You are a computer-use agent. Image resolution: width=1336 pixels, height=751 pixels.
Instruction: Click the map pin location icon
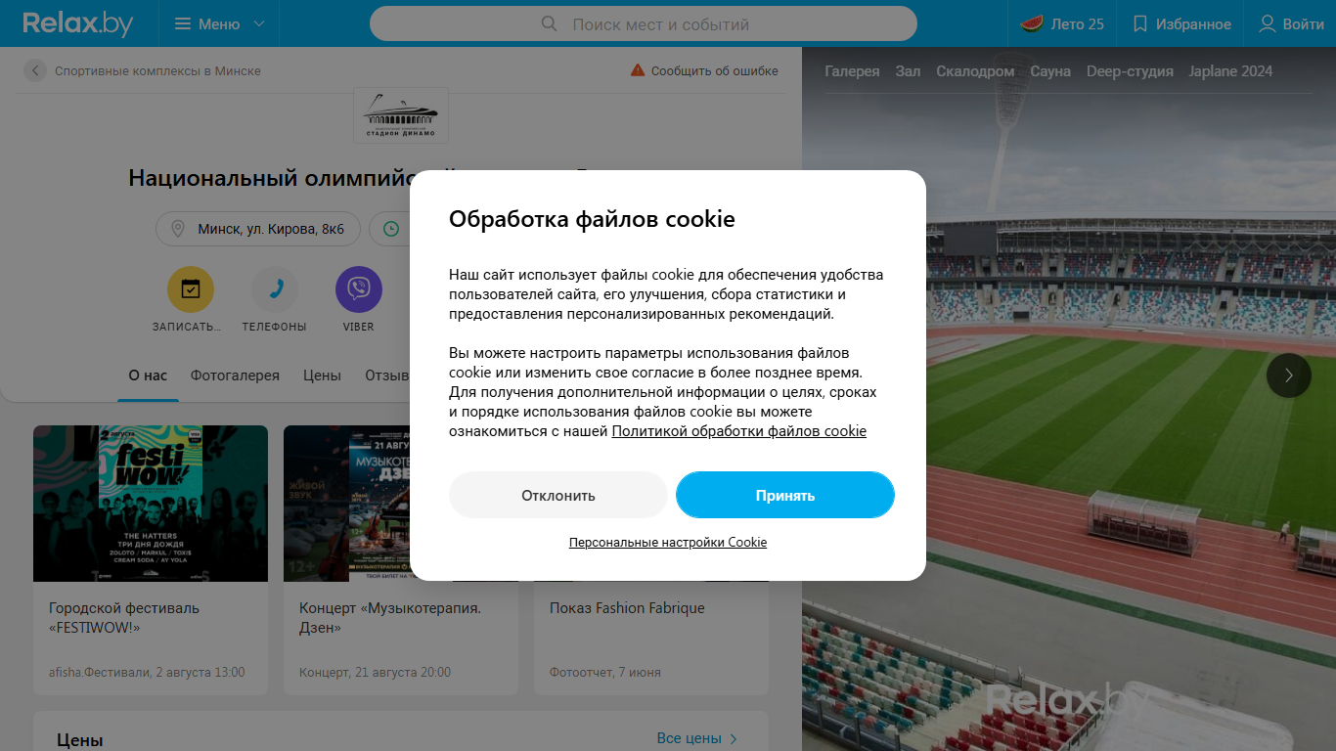click(x=178, y=229)
